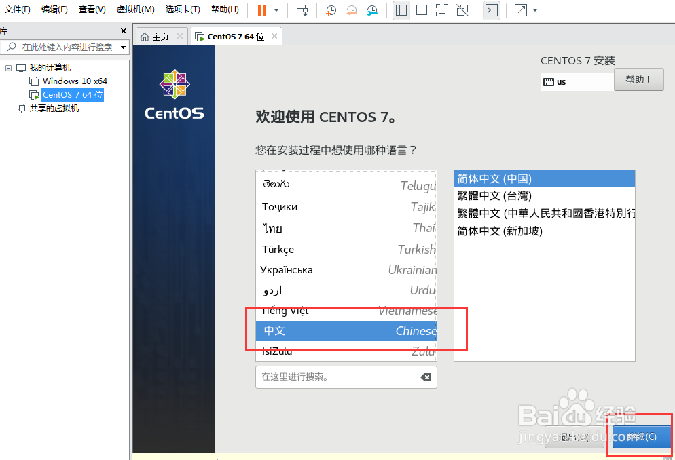Open the 帮助(H) menu

coord(225,9)
